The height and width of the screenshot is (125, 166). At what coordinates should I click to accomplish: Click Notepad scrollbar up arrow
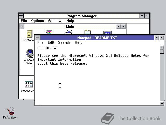pyautogui.click(x=162, y=47)
